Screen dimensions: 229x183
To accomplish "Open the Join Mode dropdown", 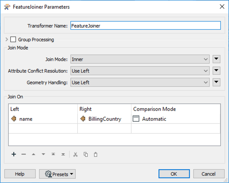I will [140, 59].
